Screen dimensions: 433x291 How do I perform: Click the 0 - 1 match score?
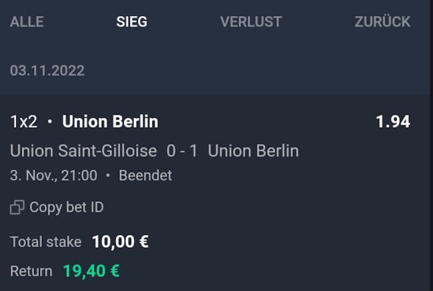(182, 150)
